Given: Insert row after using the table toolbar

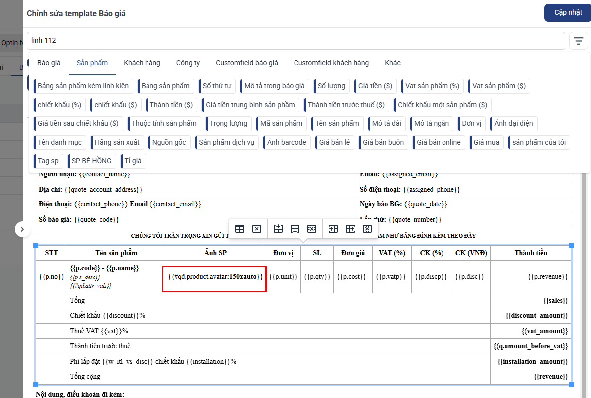Looking at the screenshot, I should tap(295, 229).
